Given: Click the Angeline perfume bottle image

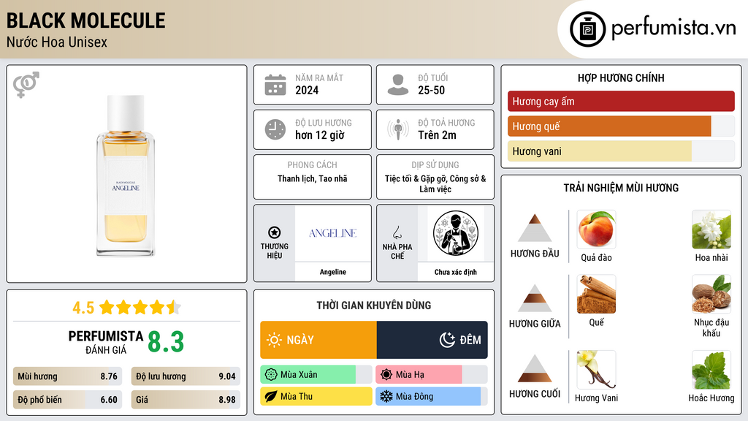Looking at the screenshot, I should 126,175.
